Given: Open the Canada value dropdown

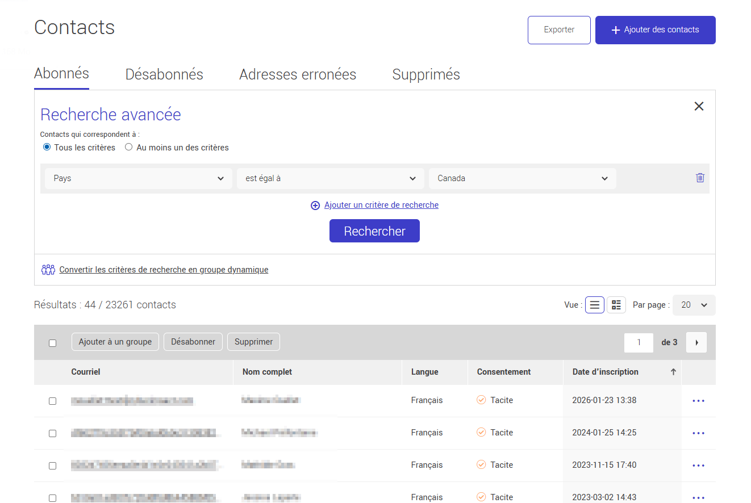Looking at the screenshot, I should [522, 178].
